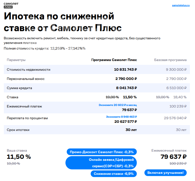Open the samoletplus.ru link
The height and width of the screenshot is (181, 195).
pos(181,5)
